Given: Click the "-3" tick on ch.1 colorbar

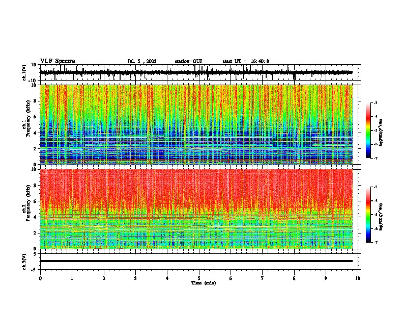Looking at the screenshot, I should tap(375, 102).
